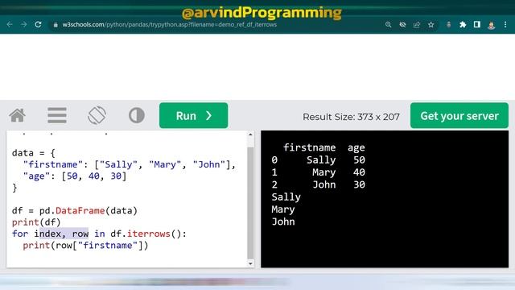Share this page via share icon
This screenshot has width=515, height=290.
coord(417,25)
